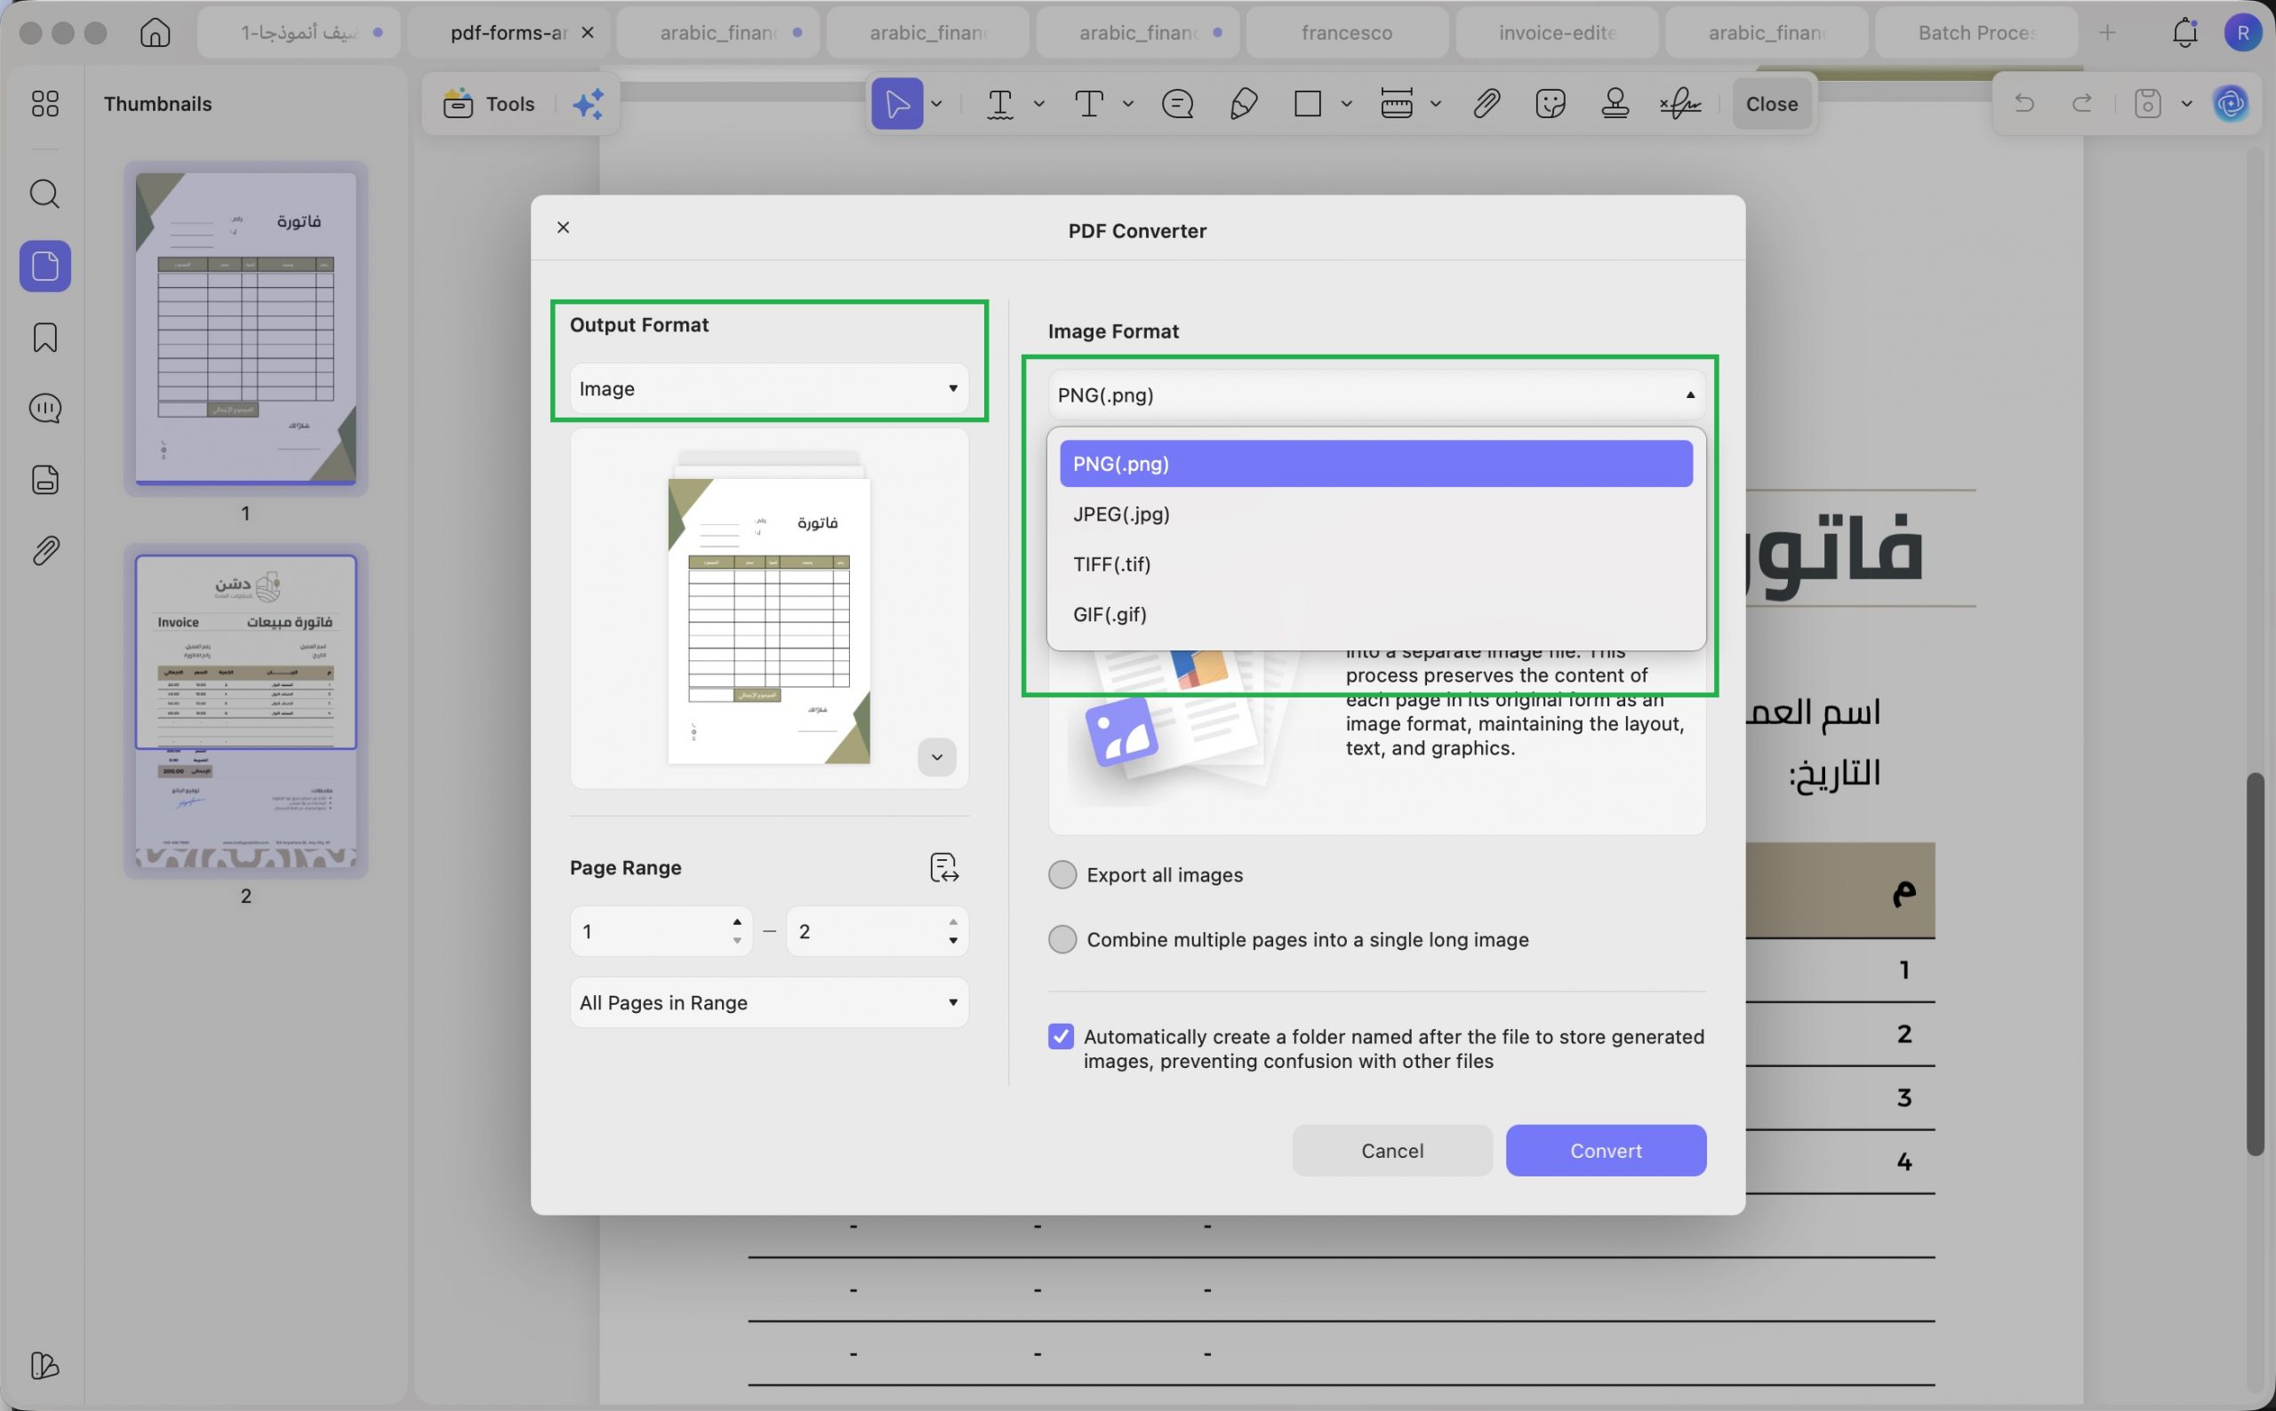
Task: Open the Home icon in the tab bar
Action: click(x=155, y=33)
